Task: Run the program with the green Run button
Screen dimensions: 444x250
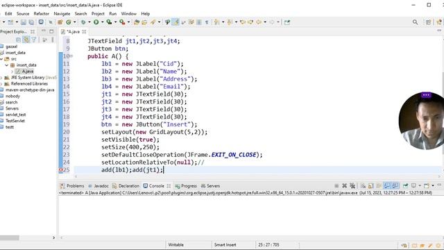Action: [x=96, y=22]
